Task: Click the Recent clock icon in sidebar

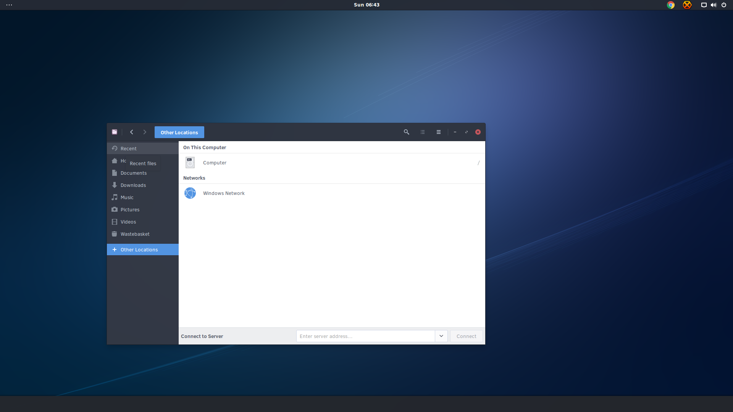Action: click(115, 148)
